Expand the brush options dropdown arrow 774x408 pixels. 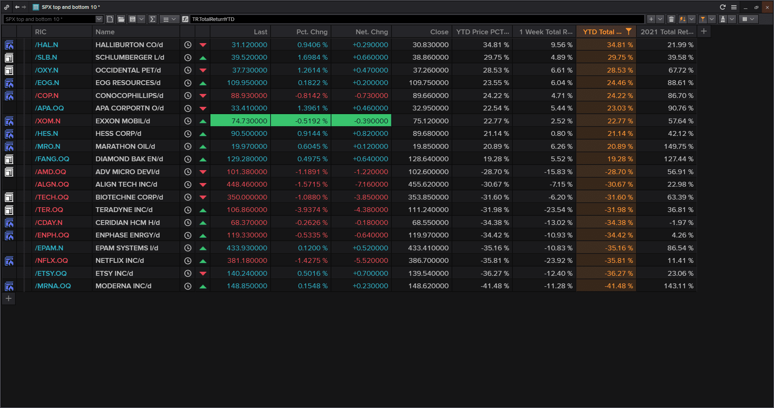coord(732,19)
